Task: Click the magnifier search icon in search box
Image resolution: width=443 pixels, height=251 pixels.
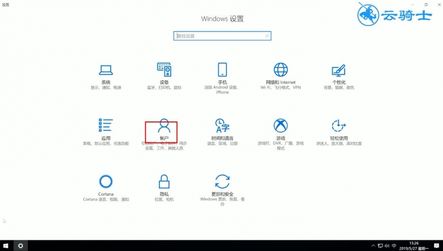Action: (x=267, y=36)
